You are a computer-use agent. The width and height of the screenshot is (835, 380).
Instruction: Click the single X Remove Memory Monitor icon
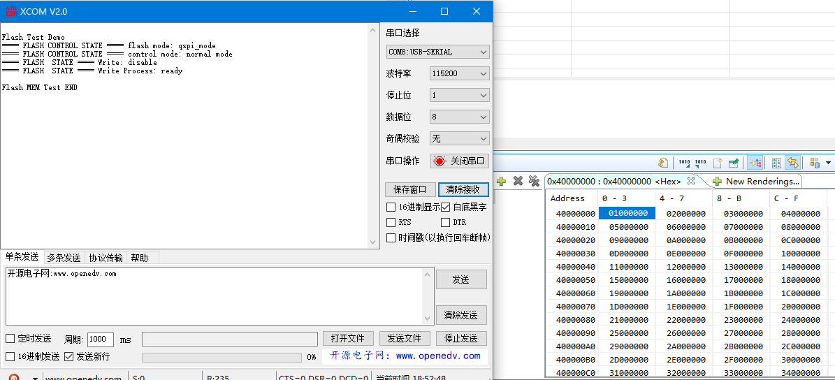518,182
